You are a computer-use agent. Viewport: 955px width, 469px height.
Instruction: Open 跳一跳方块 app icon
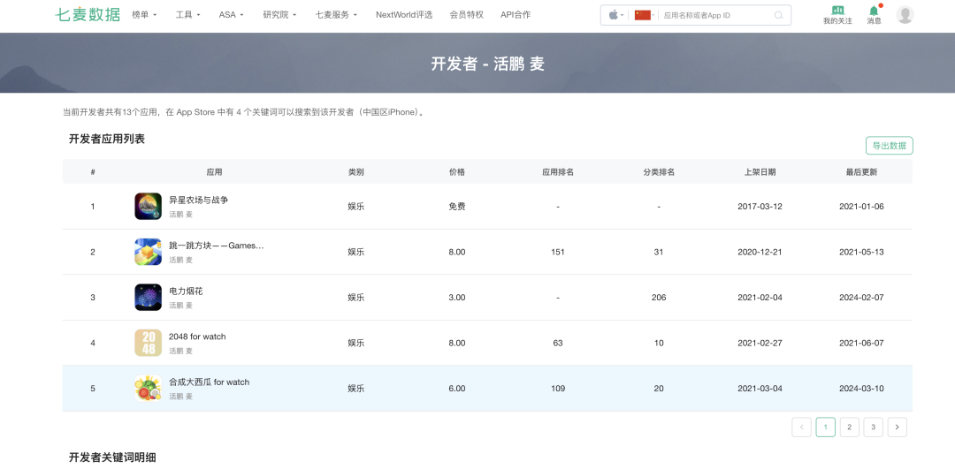(148, 252)
